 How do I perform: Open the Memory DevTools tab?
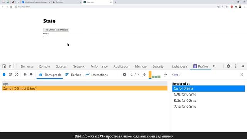click(141, 66)
